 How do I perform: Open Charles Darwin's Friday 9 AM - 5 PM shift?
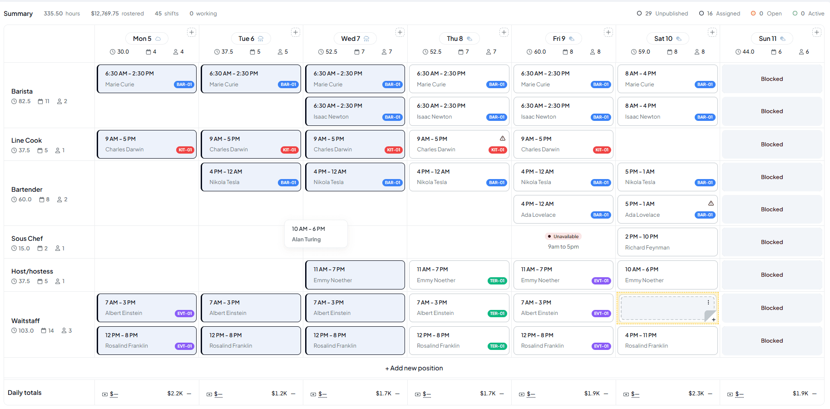tap(563, 145)
